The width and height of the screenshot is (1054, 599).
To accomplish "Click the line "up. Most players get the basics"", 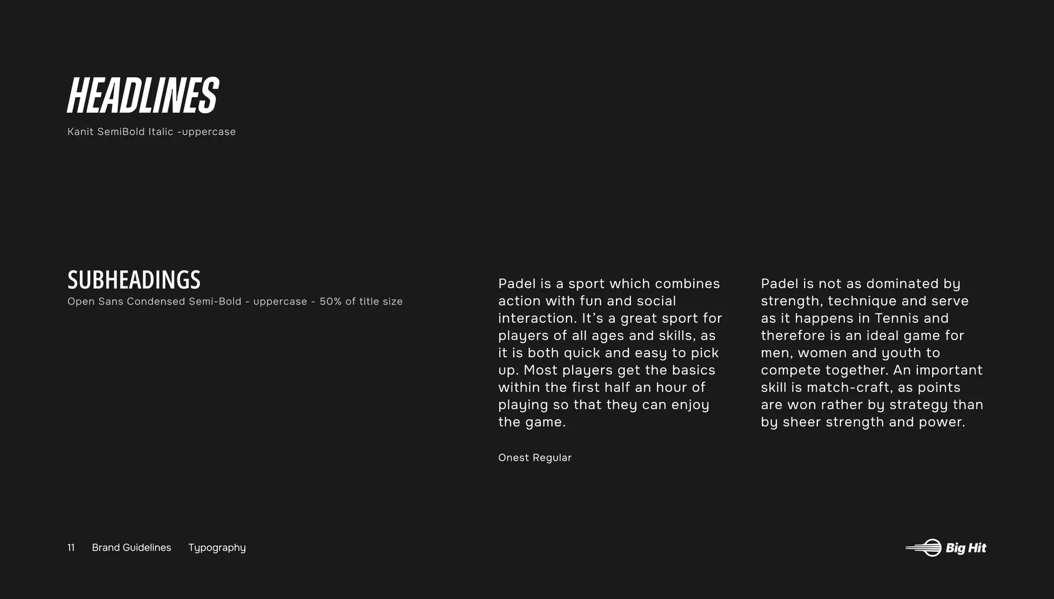I will [x=607, y=370].
